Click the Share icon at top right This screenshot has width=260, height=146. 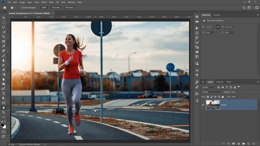[257, 8]
